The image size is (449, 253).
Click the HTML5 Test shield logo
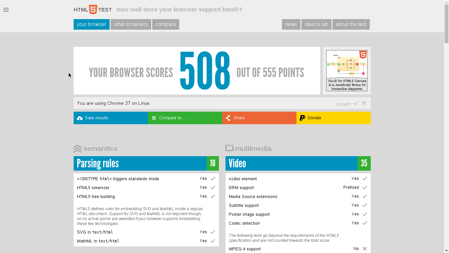pos(93,10)
